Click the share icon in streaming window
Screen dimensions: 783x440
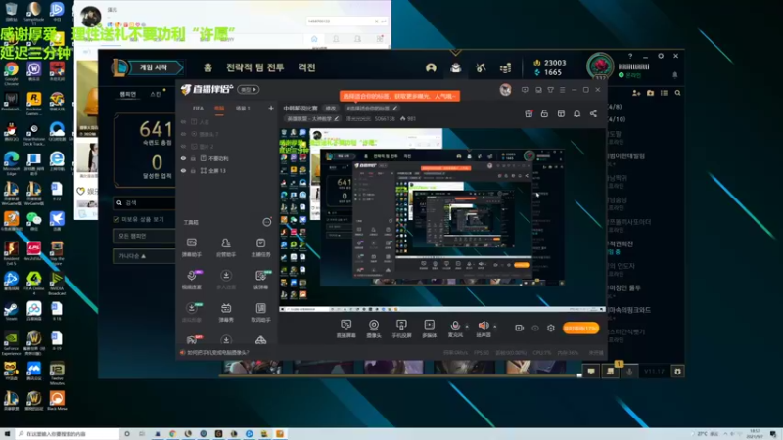(x=593, y=113)
